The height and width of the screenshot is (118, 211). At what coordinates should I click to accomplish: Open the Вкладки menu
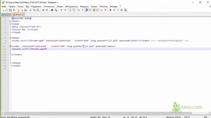tap(114, 7)
